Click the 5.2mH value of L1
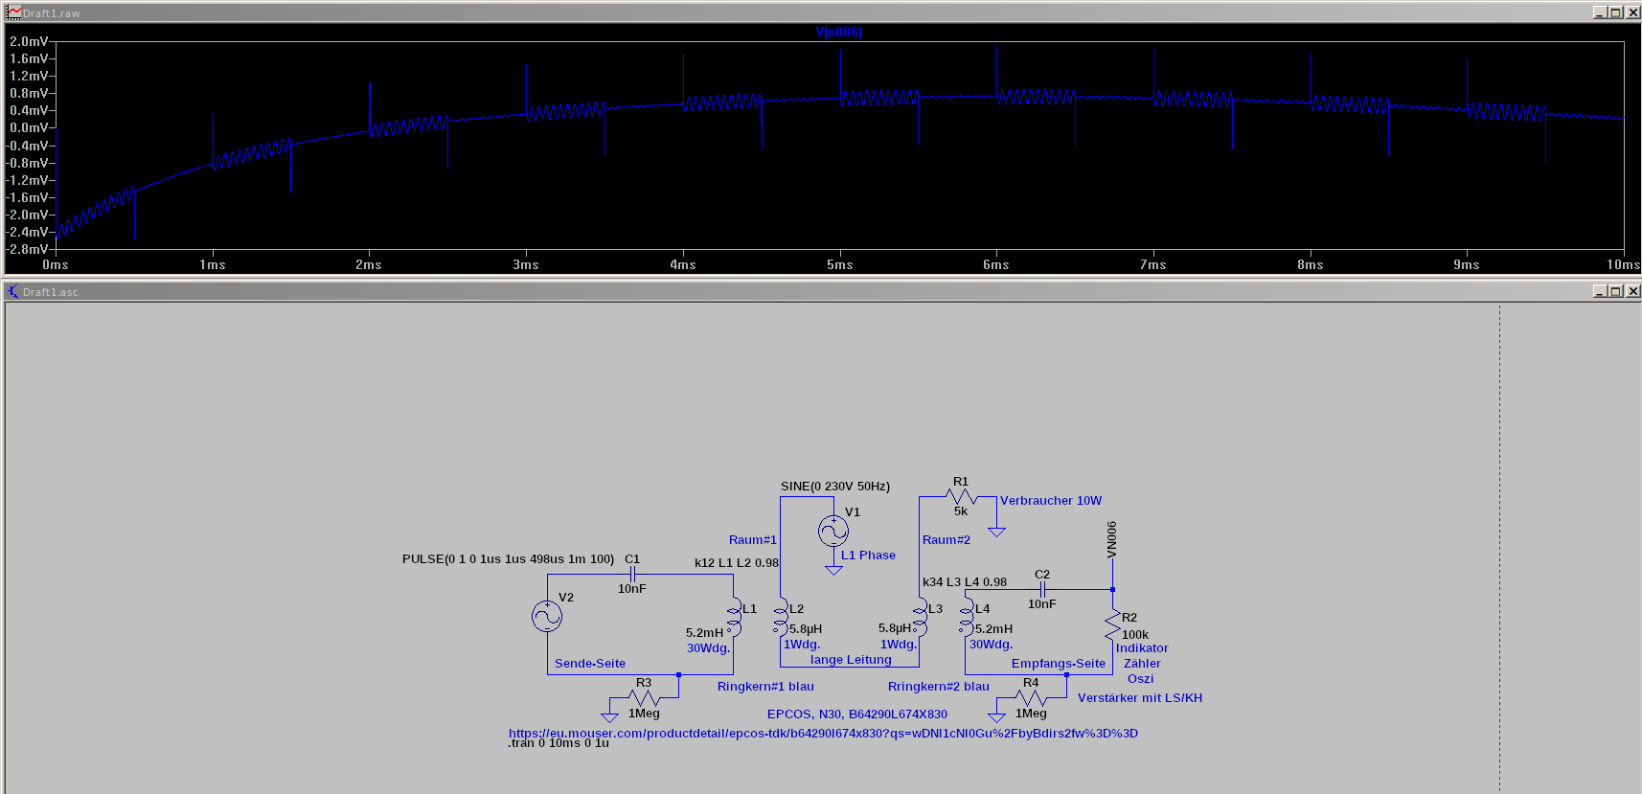The height and width of the screenshot is (794, 1642). click(704, 632)
